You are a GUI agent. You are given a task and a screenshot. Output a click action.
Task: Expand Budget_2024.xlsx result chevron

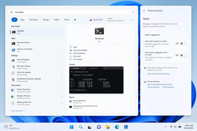pyautogui.click(x=62, y=97)
